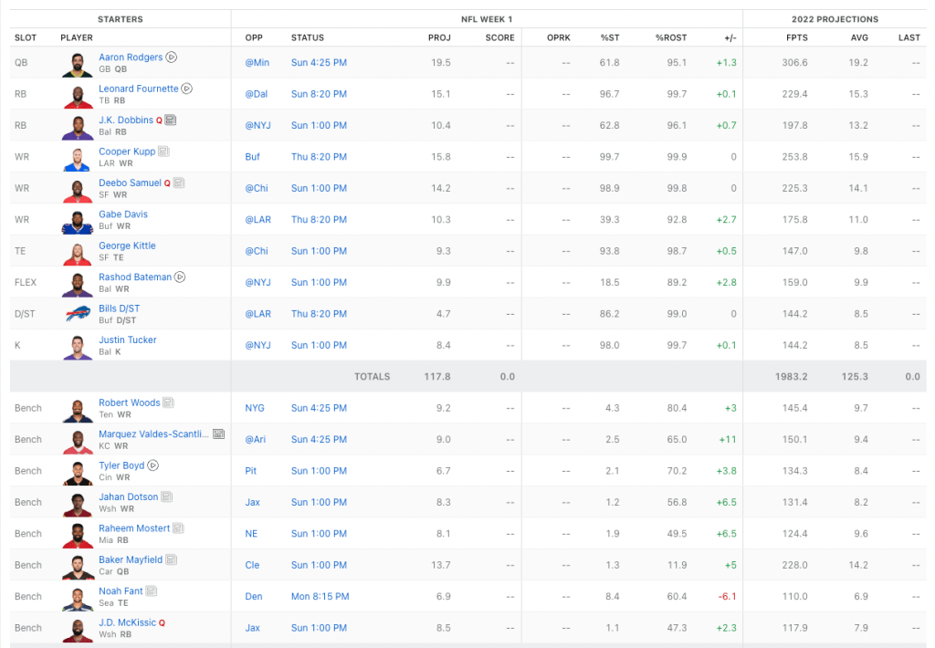This screenshot has width=935, height=648.
Task: Open the news icon next to Robert Woods
Action: click(x=169, y=402)
